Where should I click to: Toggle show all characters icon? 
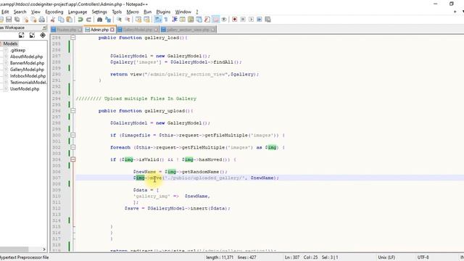[166, 20]
